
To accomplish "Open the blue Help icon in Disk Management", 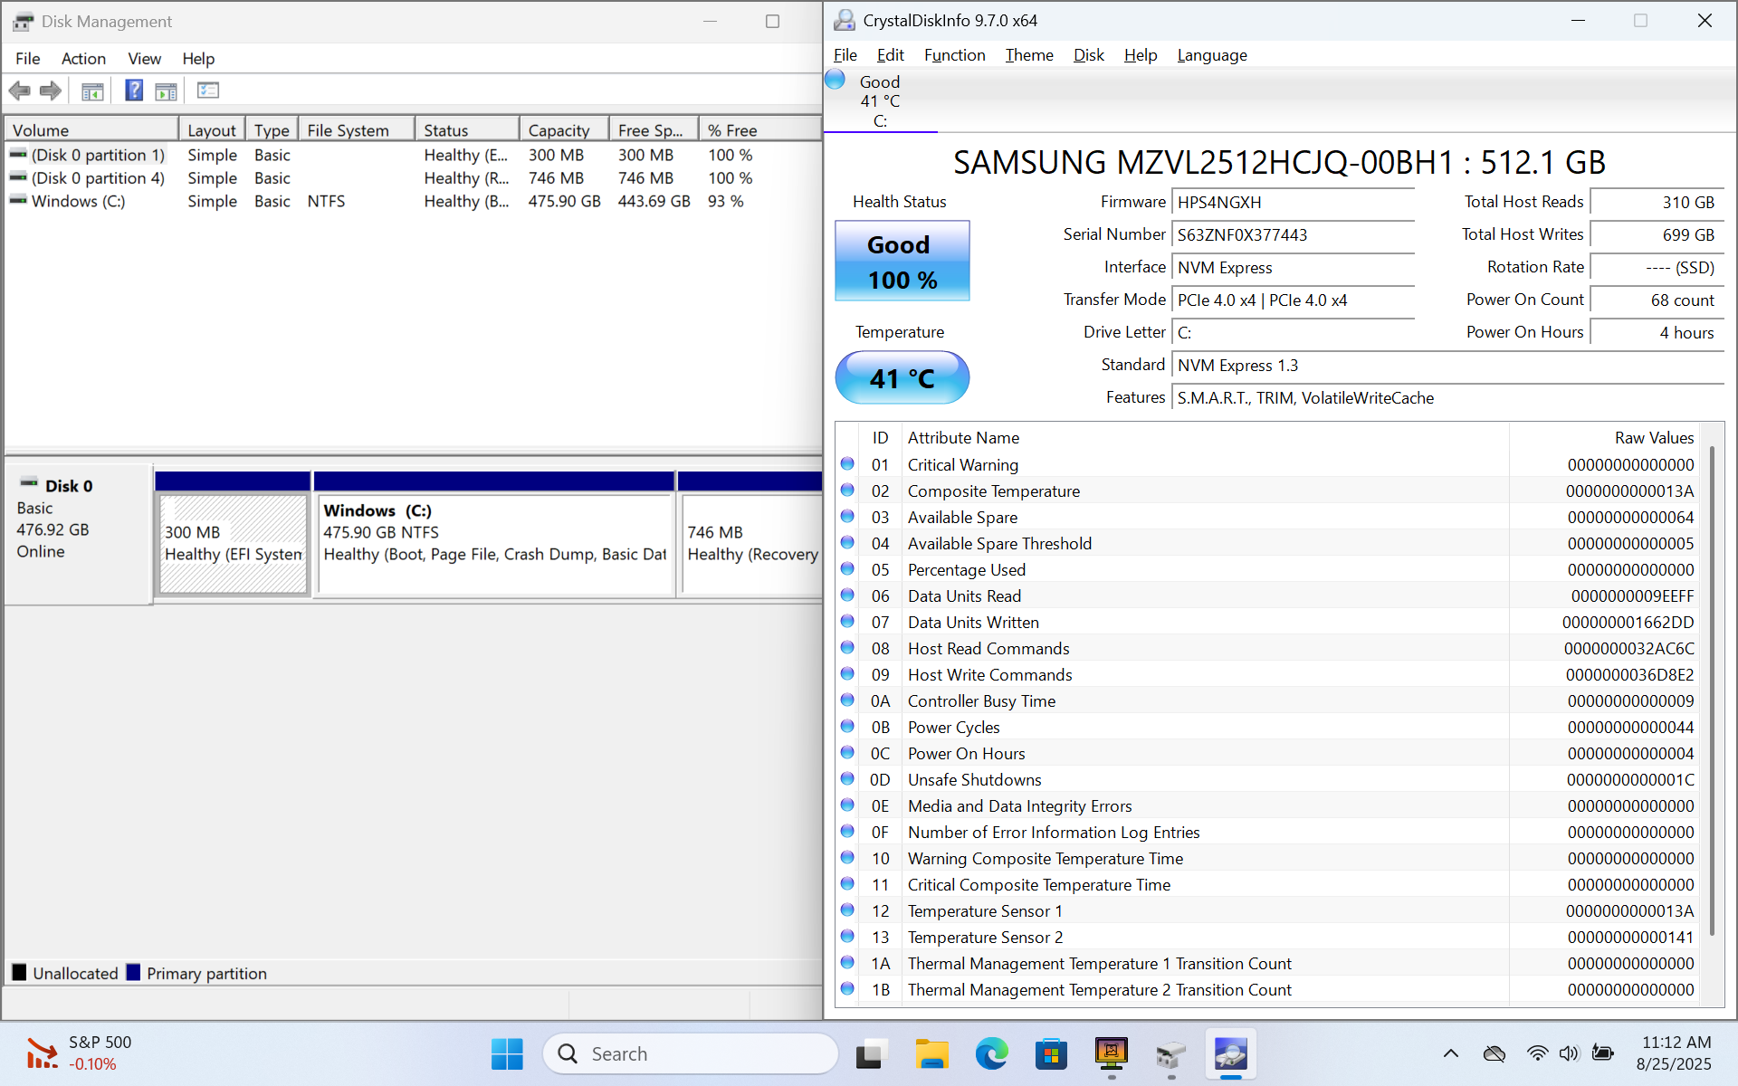I will 134,90.
